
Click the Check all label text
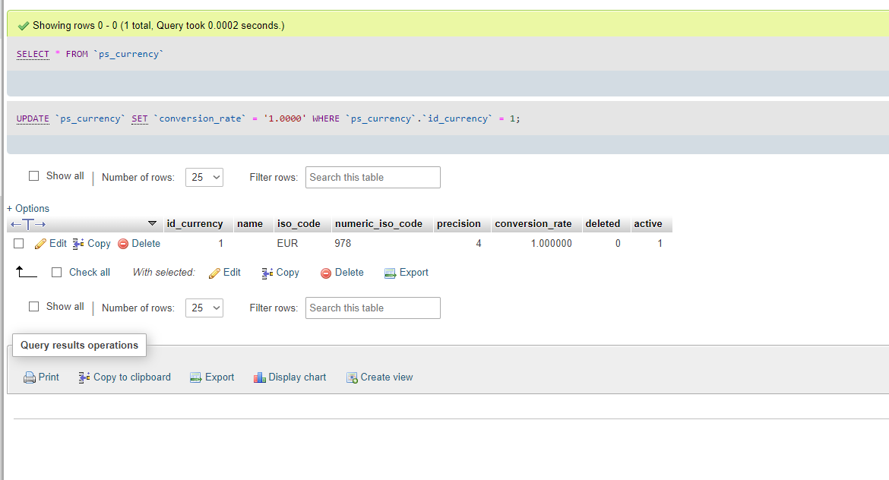pos(90,272)
